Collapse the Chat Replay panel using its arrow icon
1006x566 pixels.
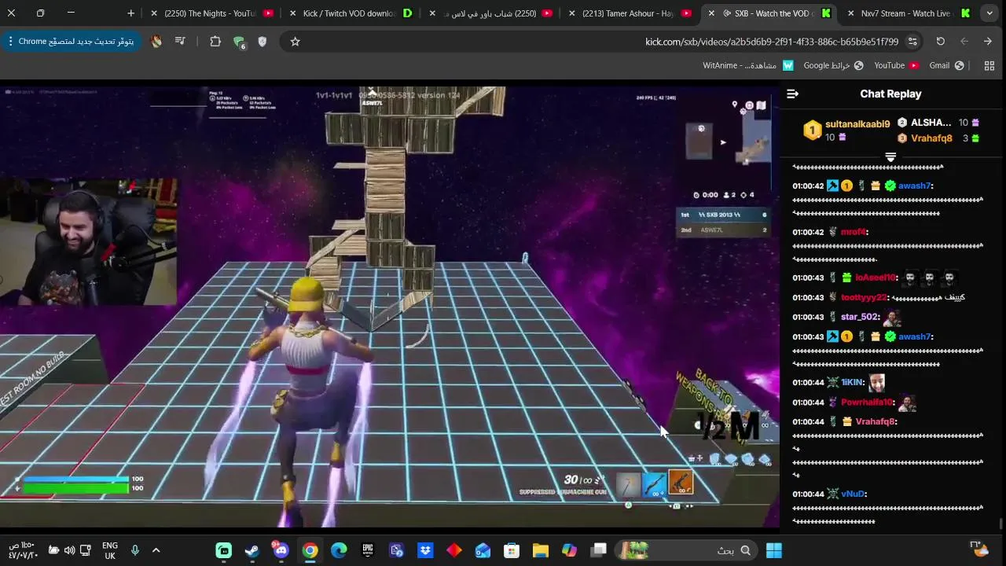[792, 94]
